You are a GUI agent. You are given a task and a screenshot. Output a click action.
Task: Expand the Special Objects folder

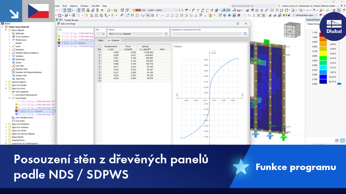pyautogui.click(x=6, y=82)
